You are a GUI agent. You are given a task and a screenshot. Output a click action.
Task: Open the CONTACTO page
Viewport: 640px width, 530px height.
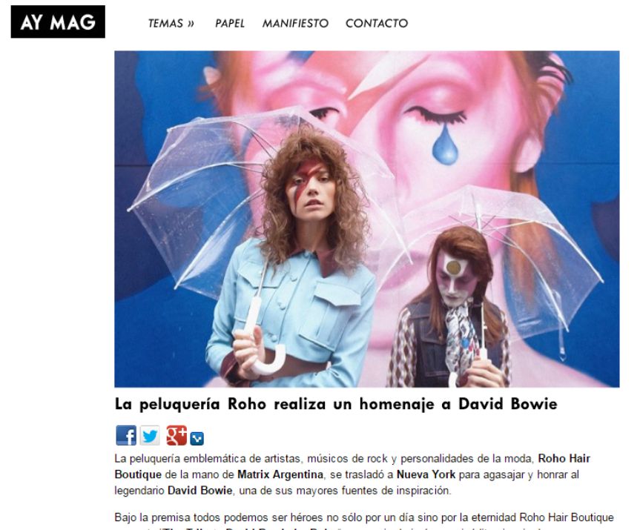point(377,23)
